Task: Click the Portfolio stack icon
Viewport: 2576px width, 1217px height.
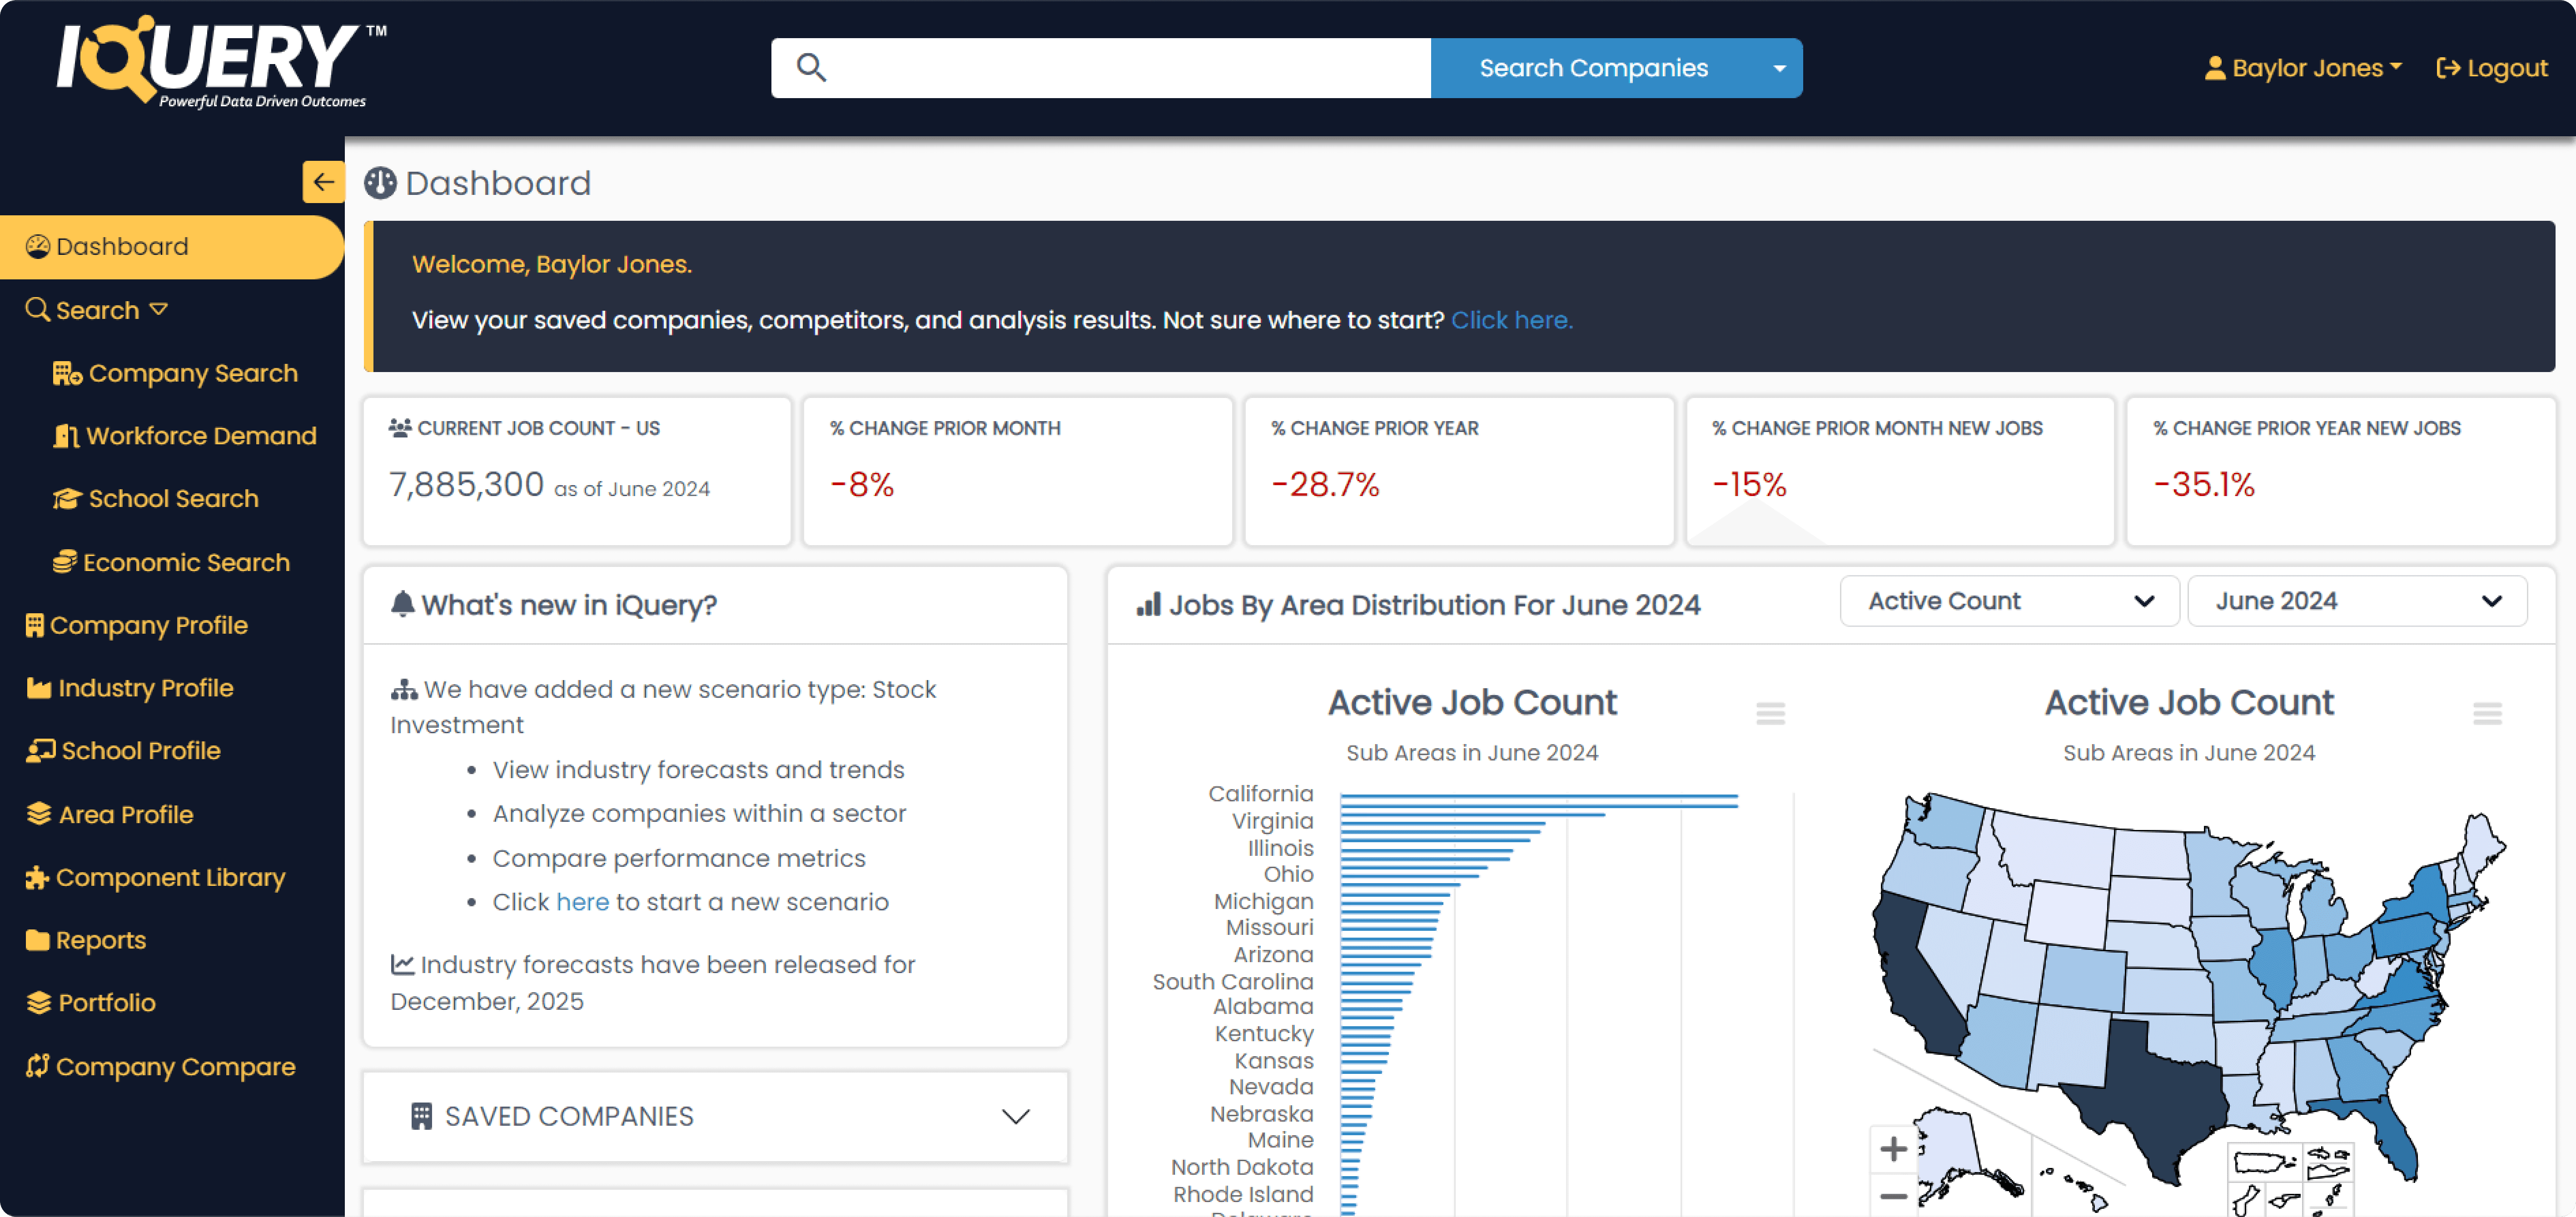Action: tap(38, 1003)
